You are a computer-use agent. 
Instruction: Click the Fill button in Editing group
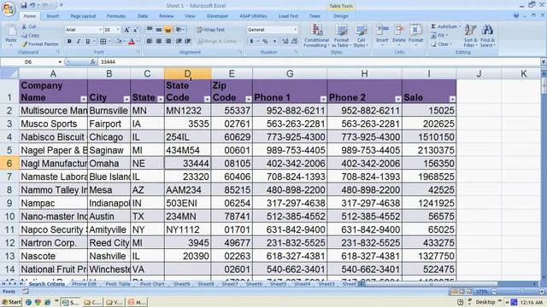(x=440, y=36)
